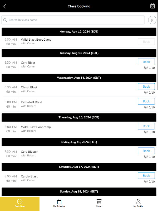Open Wild Blast Boot Camp Monday class details
Viewport: 158px width, 211px height.
click(36, 40)
